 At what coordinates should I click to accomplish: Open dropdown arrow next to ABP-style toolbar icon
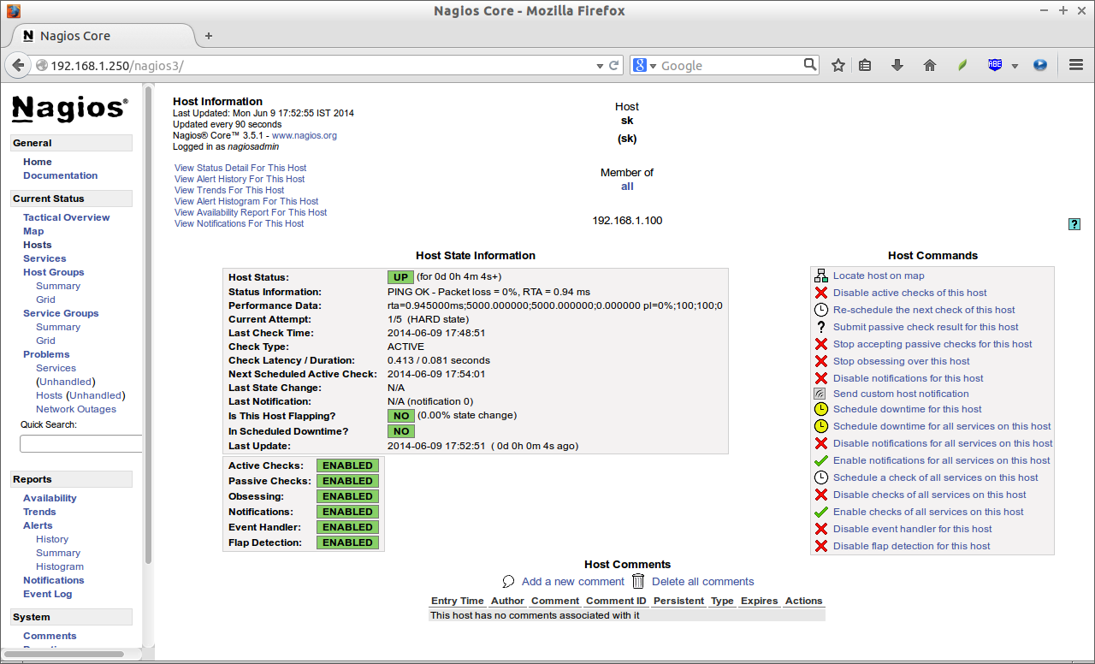tap(1015, 66)
